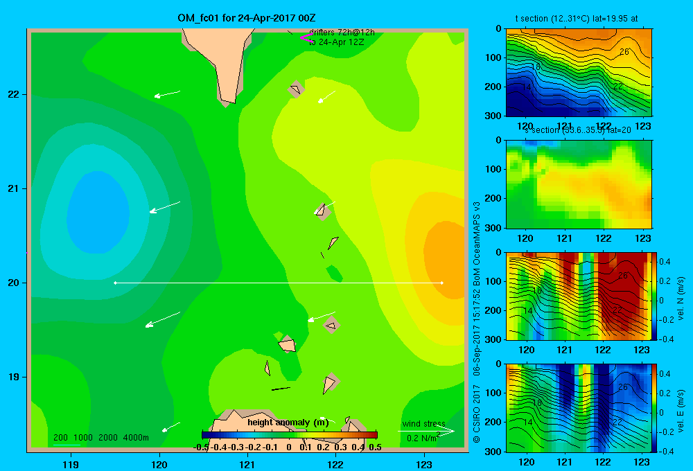
Task: Click latitude label '20' on map axis
Action: pyautogui.click(x=14, y=283)
